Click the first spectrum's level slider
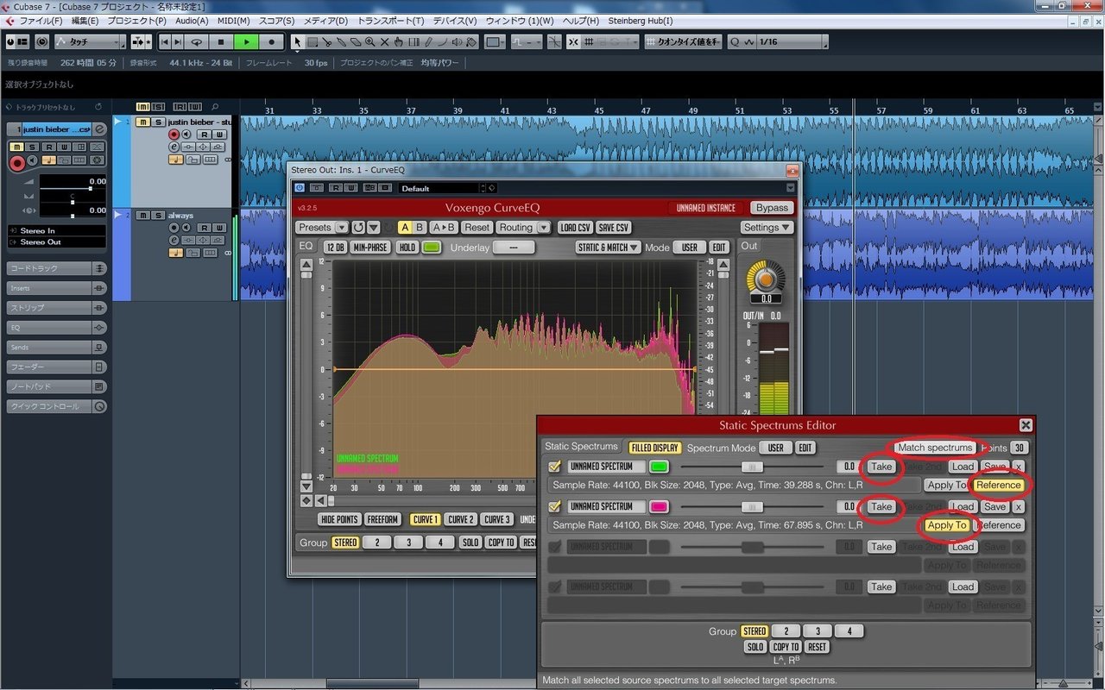The image size is (1105, 690). pos(752,467)
